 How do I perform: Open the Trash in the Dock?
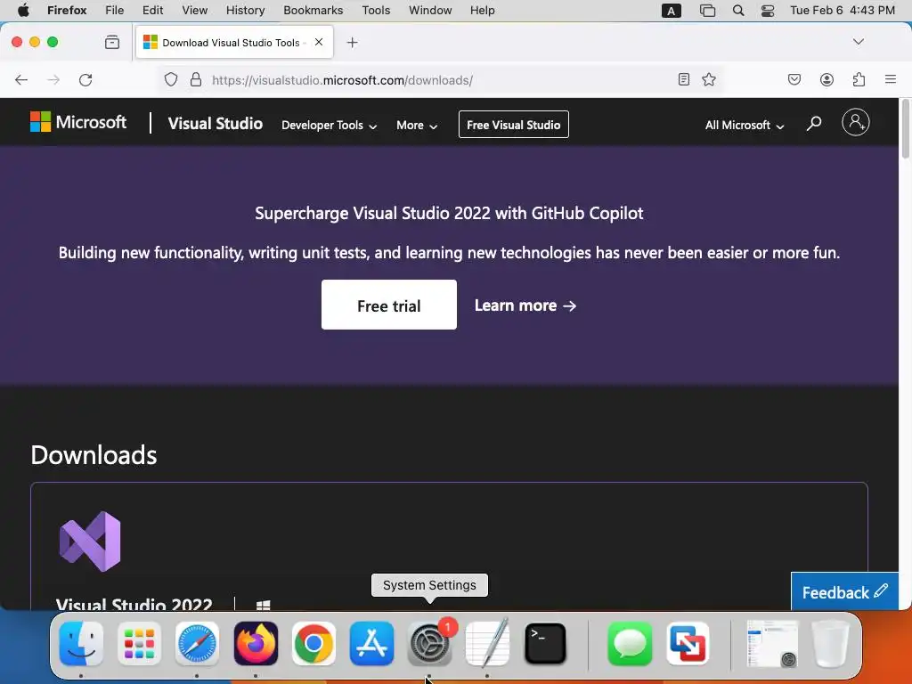point(830,644)
